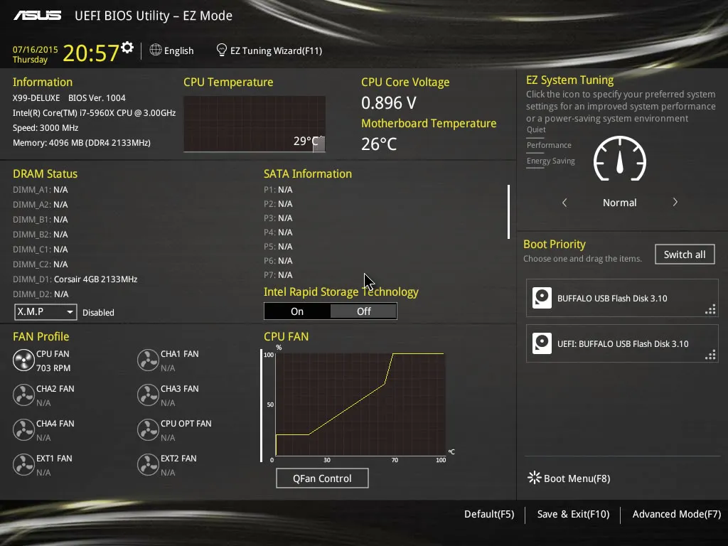
Task: Click the 703 RPM CPU fan speed
Action: (x=53, y=368)
